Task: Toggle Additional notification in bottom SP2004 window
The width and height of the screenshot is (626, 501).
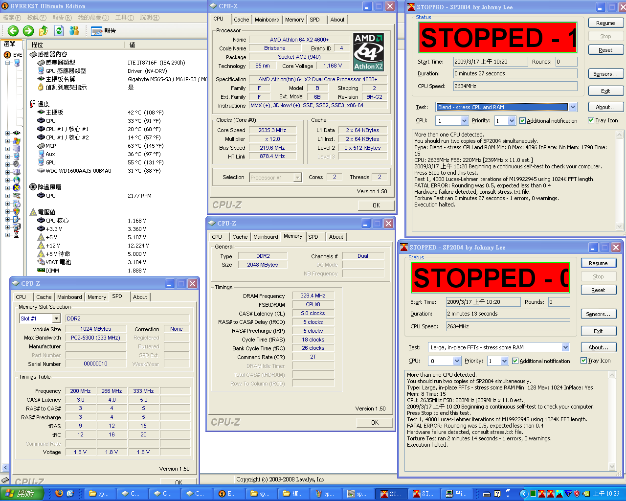Action: coord(541,361)
